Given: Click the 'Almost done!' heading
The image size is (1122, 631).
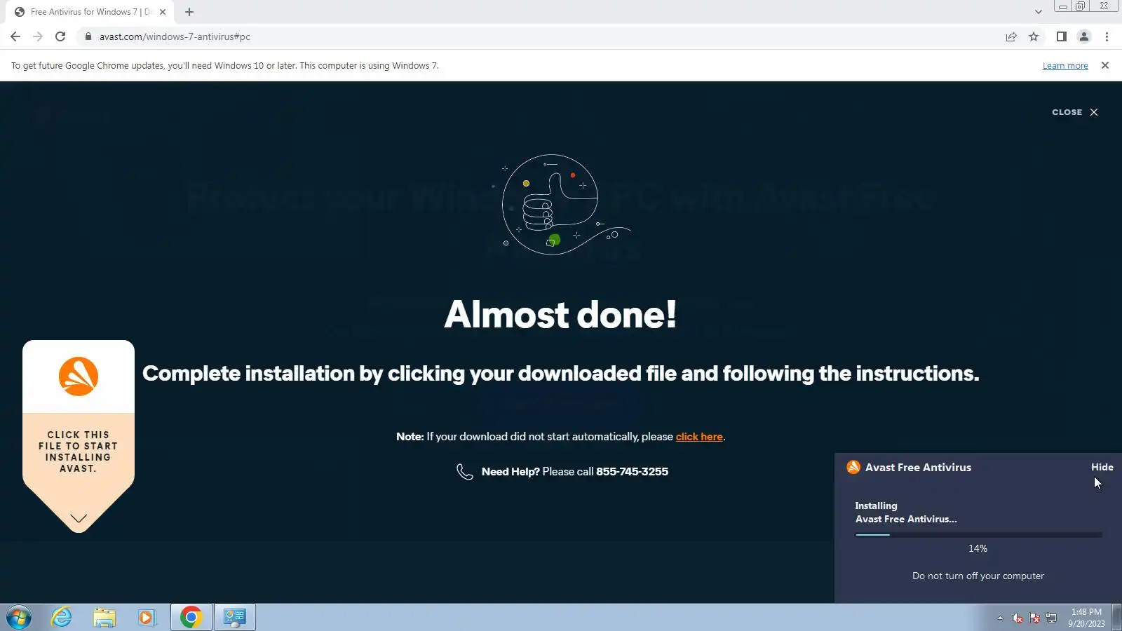Looking at the screenshot, I should tap(561, 314).
